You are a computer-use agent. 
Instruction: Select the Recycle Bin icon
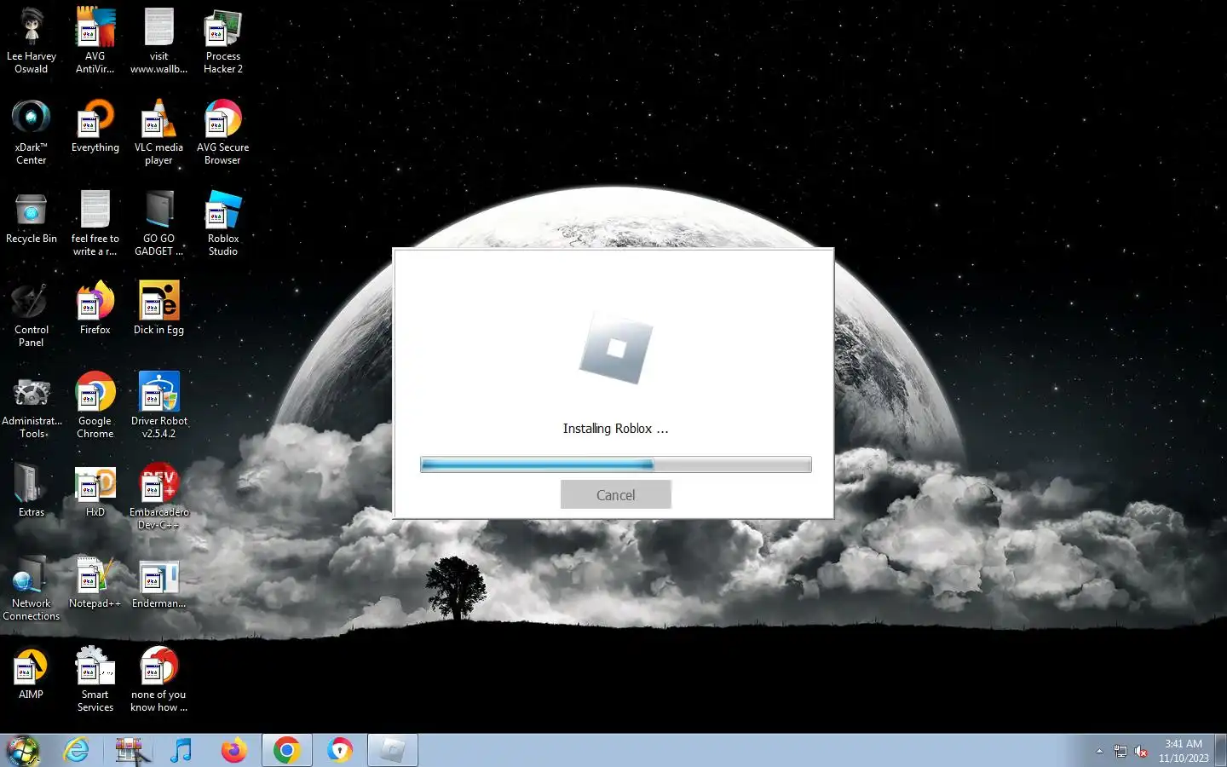tap(32, 217)
